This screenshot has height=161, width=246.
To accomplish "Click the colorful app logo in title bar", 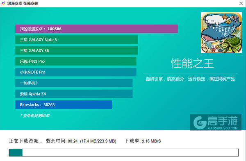I will [3, 3].
